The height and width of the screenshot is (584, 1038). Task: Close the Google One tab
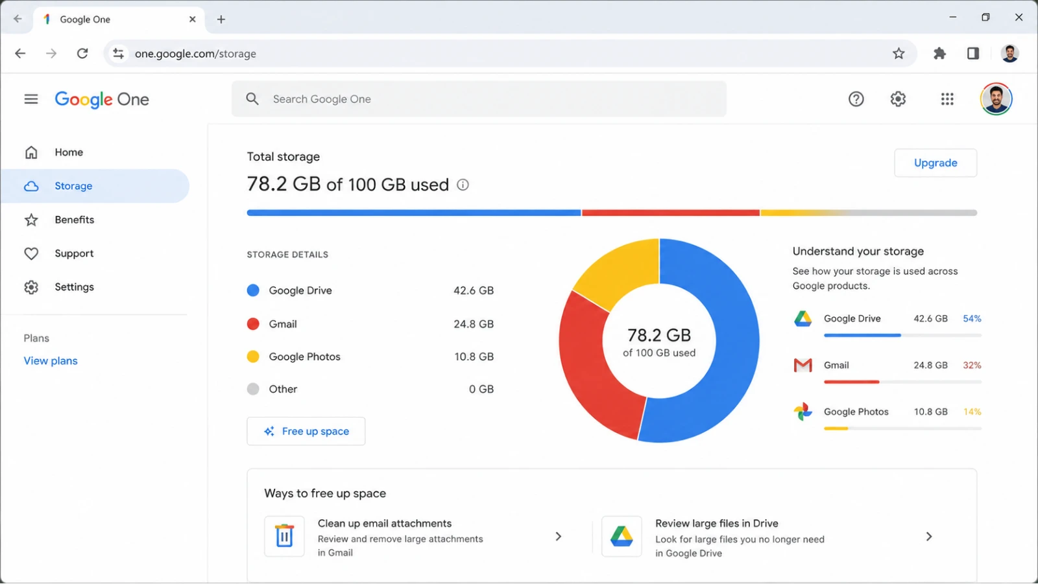coord(193,19)
